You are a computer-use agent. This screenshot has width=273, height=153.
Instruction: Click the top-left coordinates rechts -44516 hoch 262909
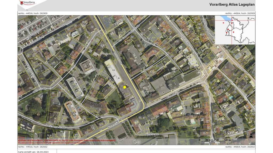(33, 13)
